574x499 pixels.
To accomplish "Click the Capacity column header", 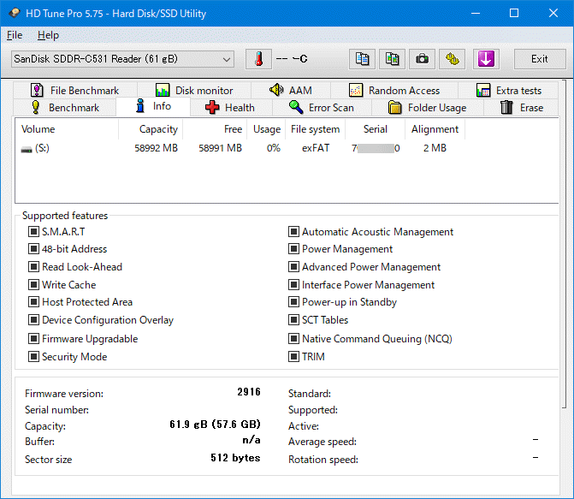I will (158, 129).
